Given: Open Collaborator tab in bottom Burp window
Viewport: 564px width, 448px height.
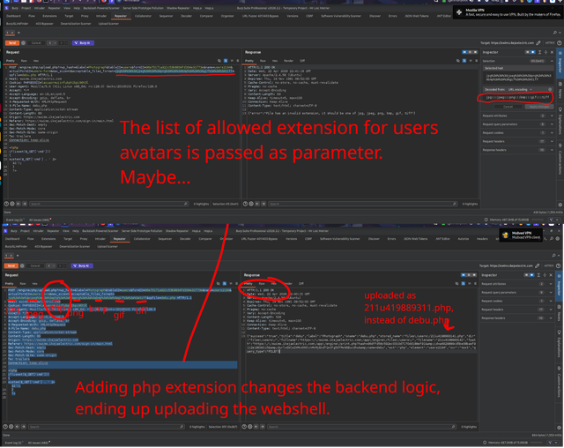Looking at the screenshot, I should tap(142, 239).
